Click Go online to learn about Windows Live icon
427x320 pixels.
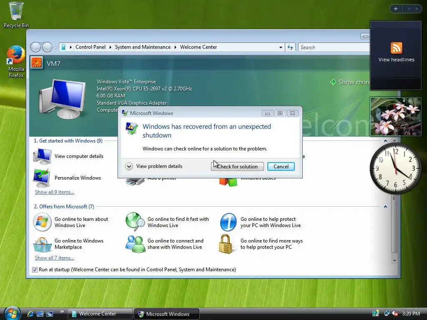[42, 222]
